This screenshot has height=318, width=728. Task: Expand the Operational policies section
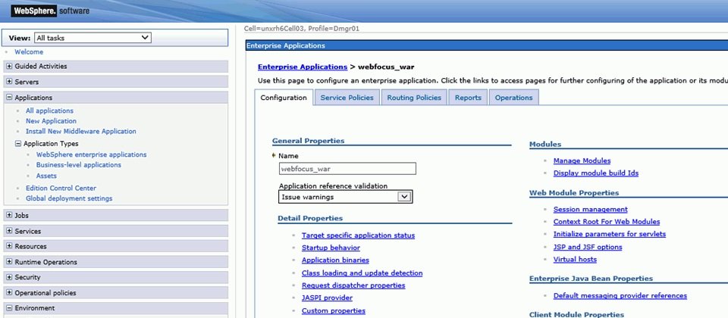coord(9,293)
